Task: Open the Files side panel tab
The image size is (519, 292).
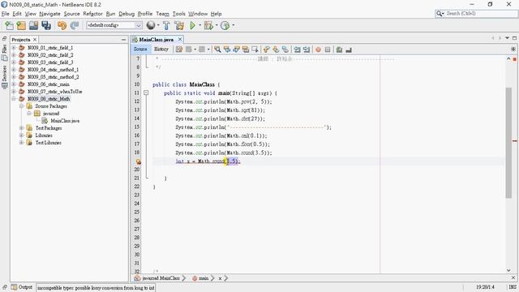Action: (4, 53)
